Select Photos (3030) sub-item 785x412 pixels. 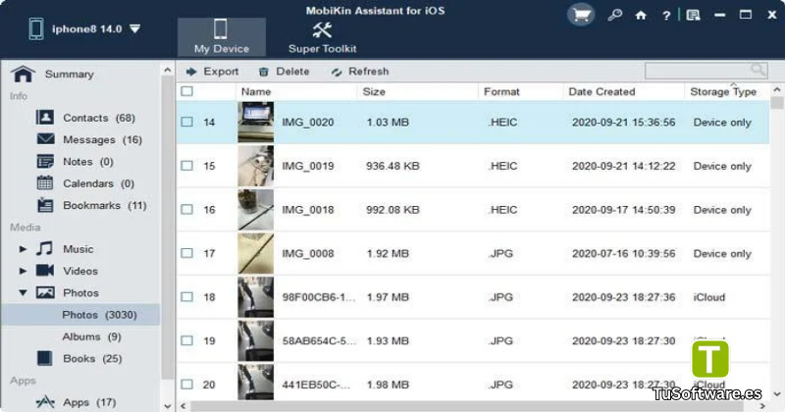[x=80, y=315]
